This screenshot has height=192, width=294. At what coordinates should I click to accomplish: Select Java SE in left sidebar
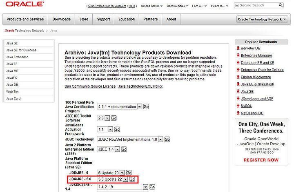tap(29, 43)
